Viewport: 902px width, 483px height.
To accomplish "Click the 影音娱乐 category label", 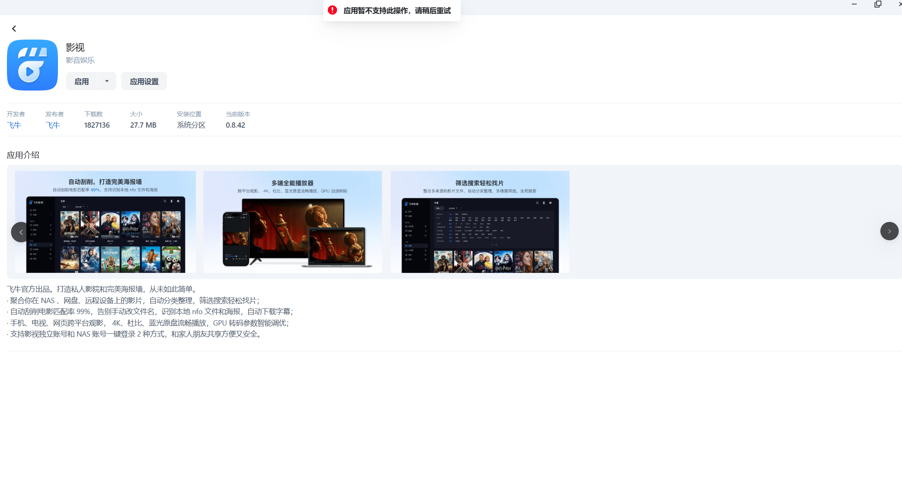I will pos(80,60).
